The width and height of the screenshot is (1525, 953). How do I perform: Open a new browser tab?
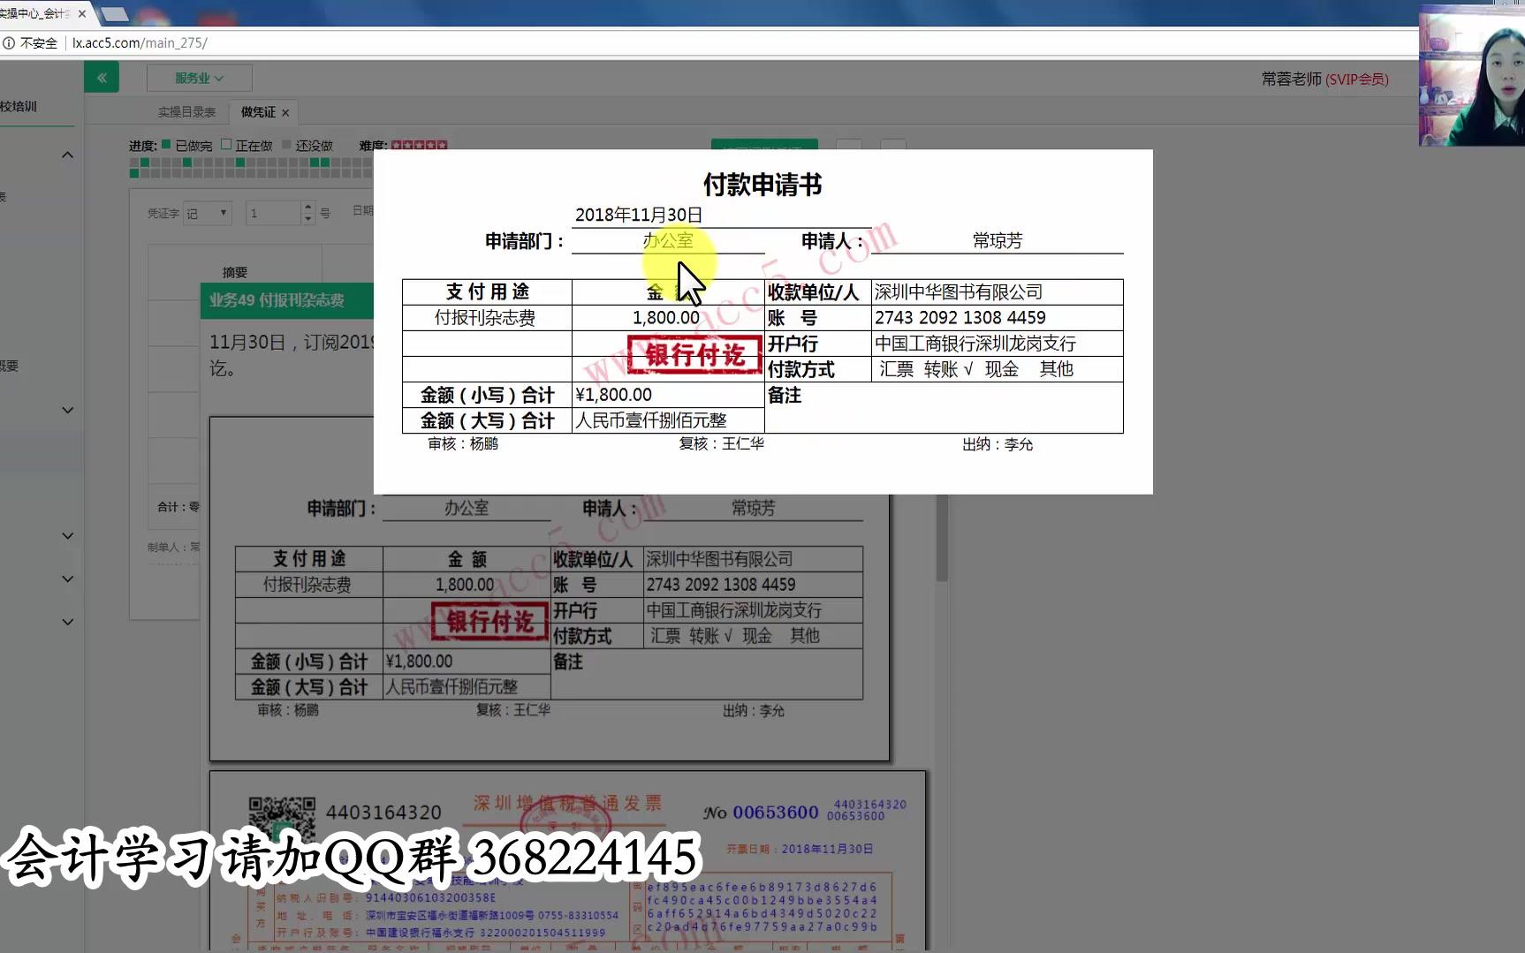(x=115, y=13)
